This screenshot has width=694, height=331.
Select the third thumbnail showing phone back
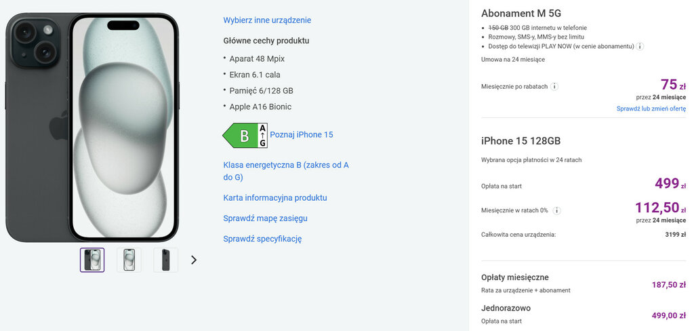point(165,260)
